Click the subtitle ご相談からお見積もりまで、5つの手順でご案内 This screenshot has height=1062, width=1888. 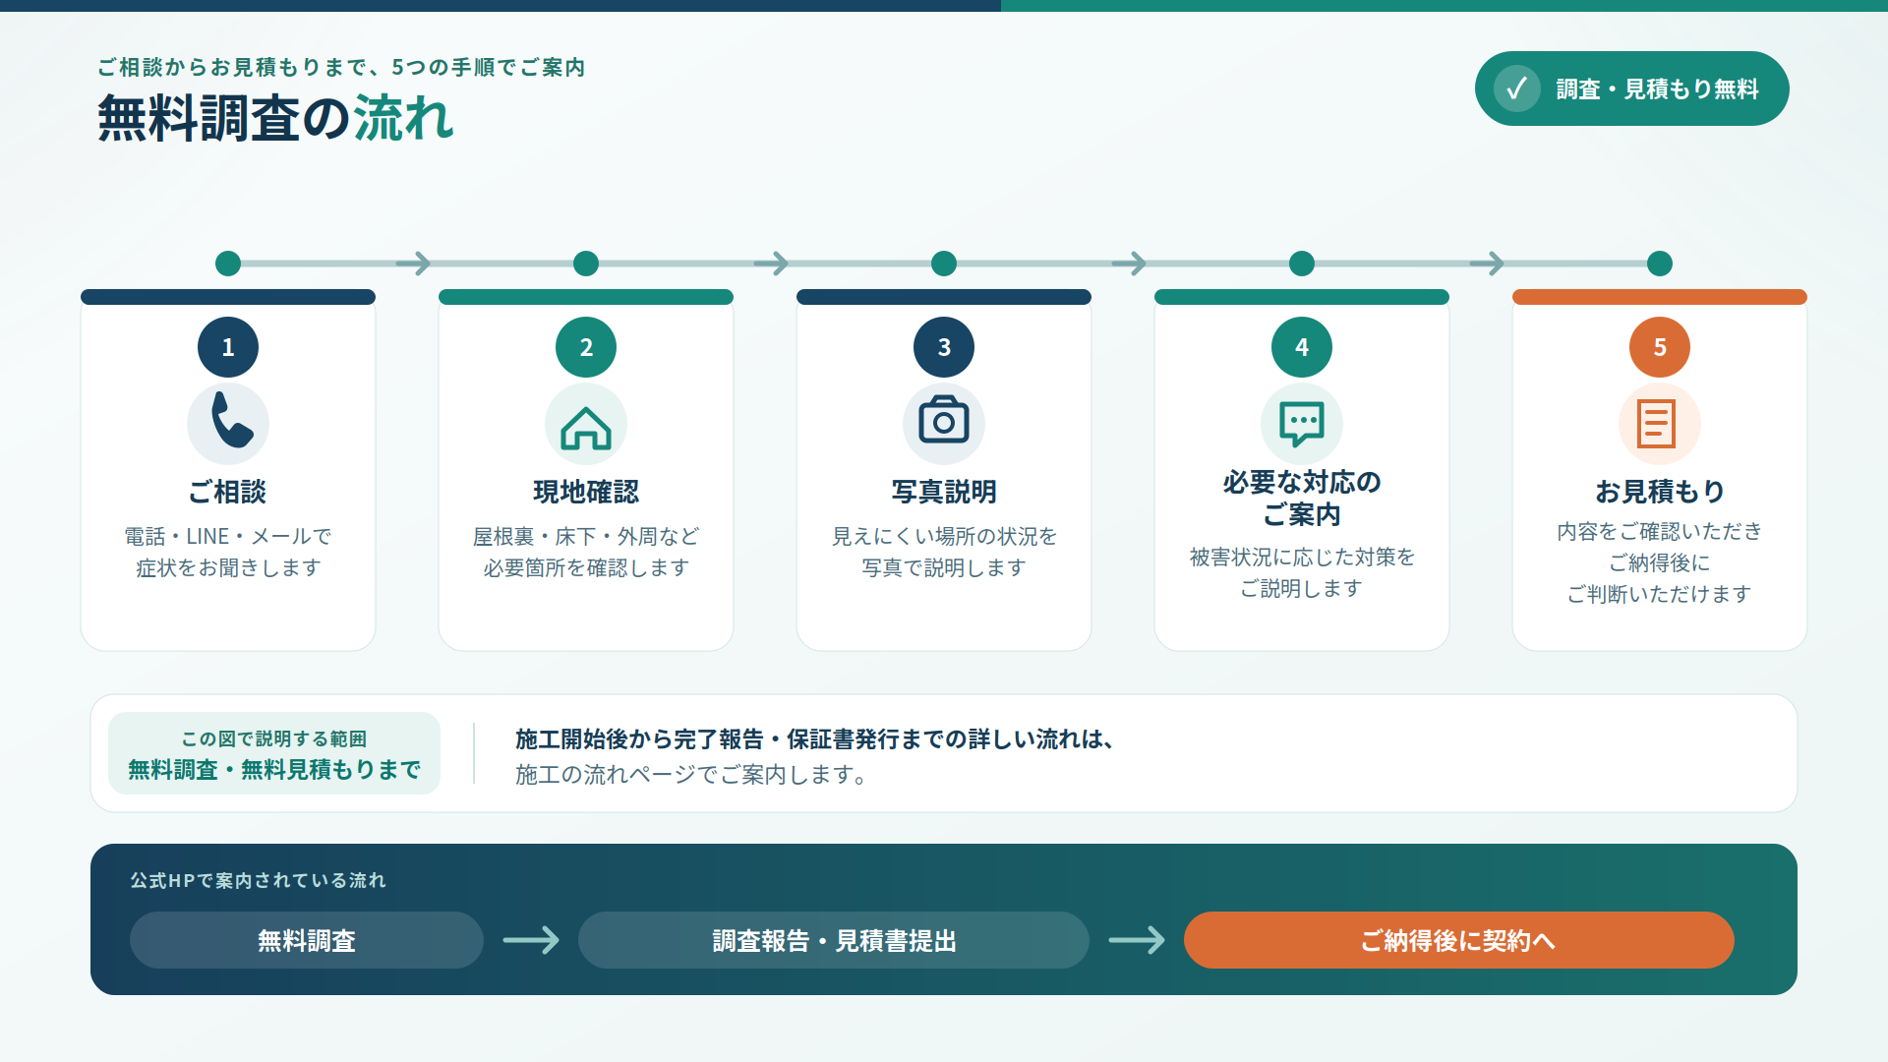point(341,67)
